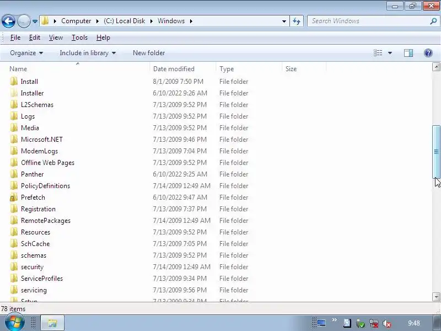Expand the arrow after Windows in path
The image size is (441, 331).
point(191,21)
